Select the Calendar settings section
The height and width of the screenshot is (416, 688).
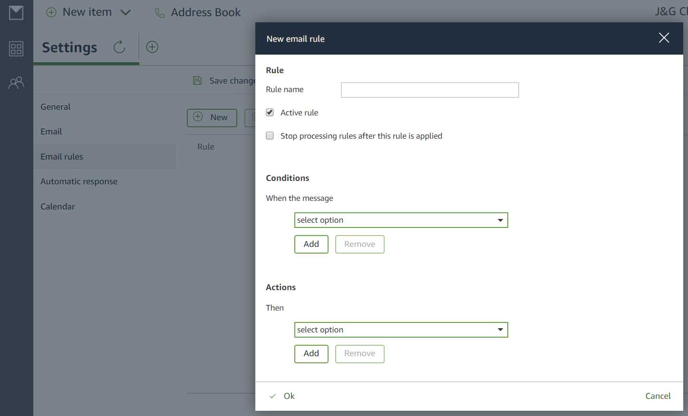(58, 207)
